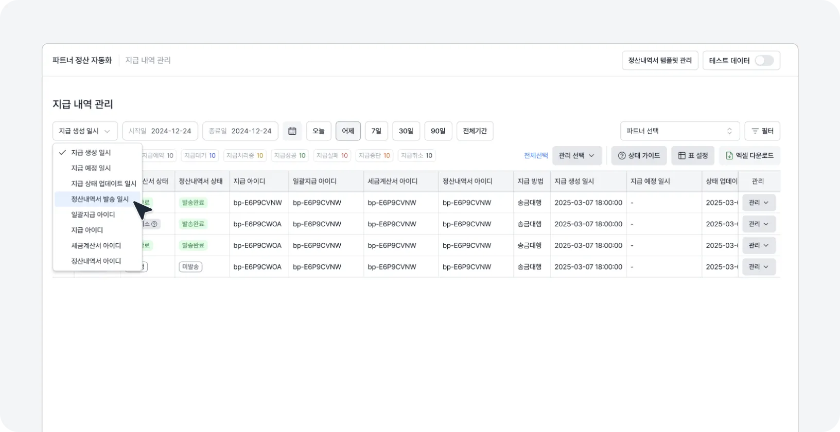Viewport: 840px width, 432px height.
Task: Expand the 파트너 선택 combo box
Action: coord(679,131)
